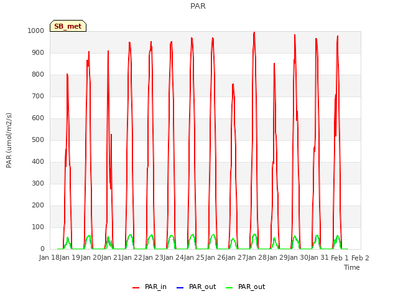Click the Jan 30 axis tick label

pyautogui.click(x=298, y=258)
